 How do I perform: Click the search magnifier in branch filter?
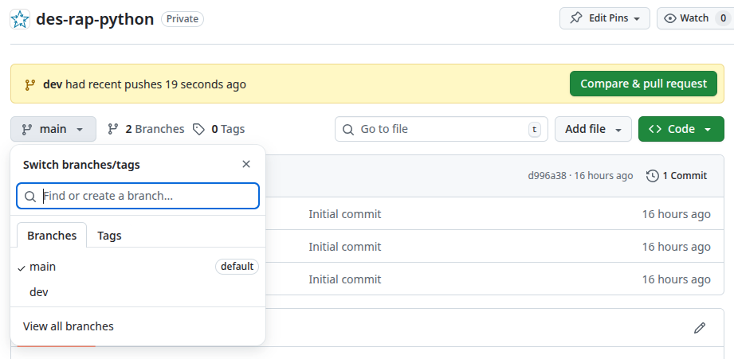point(30,196)
